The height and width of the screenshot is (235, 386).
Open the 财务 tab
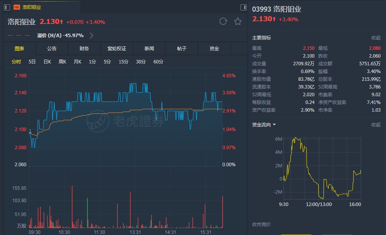(84, 48)
